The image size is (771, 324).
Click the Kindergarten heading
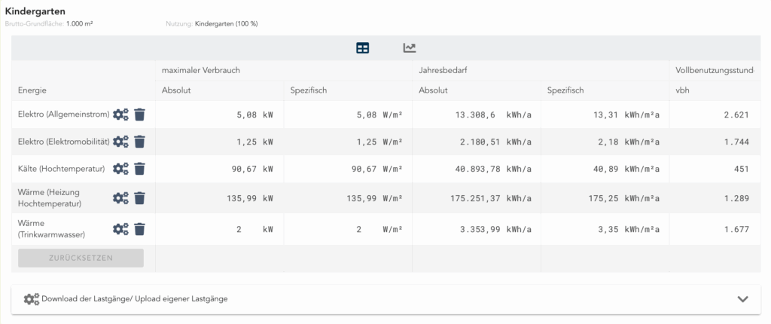click(x=35, y=11)
